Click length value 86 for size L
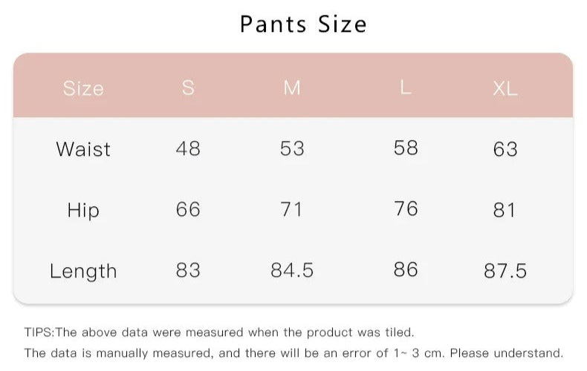Viewport: 587px width, 371px height. tap(406, 269)
